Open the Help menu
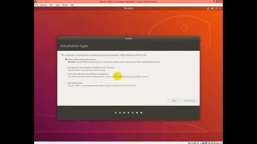 (72, 5)
